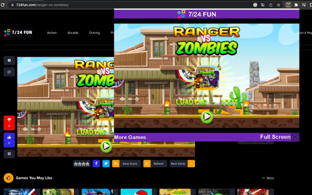Open the Arcade category menu
Viewport: 312px width, 195px height.
click(x=73, y=33)
